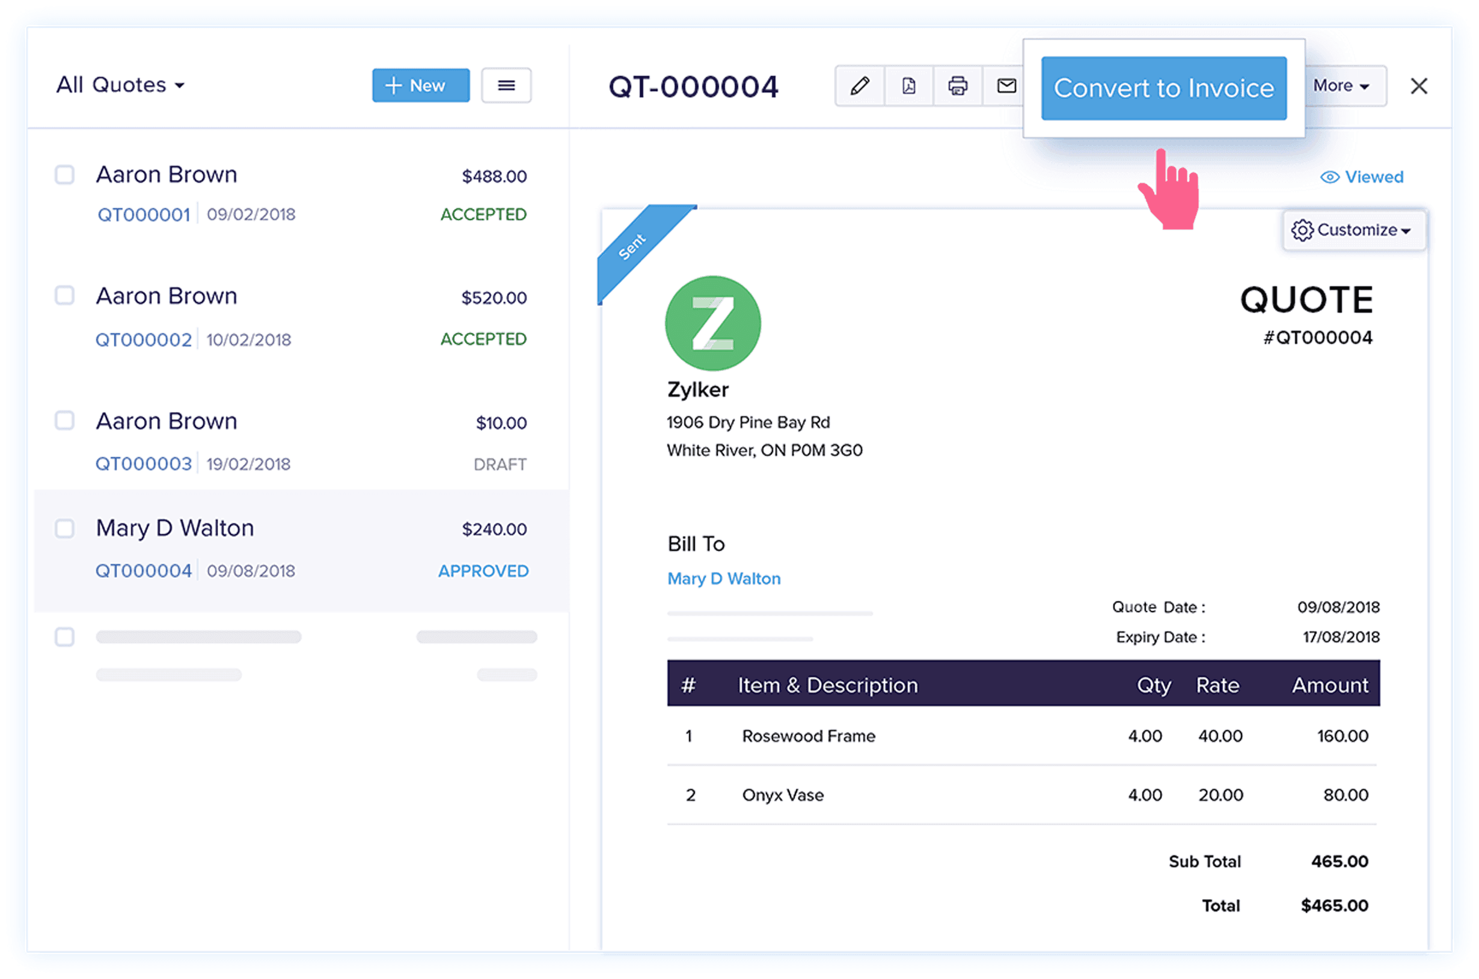Close the quote panel with X
The image size is (1479, 979).
pos(1418,86)
